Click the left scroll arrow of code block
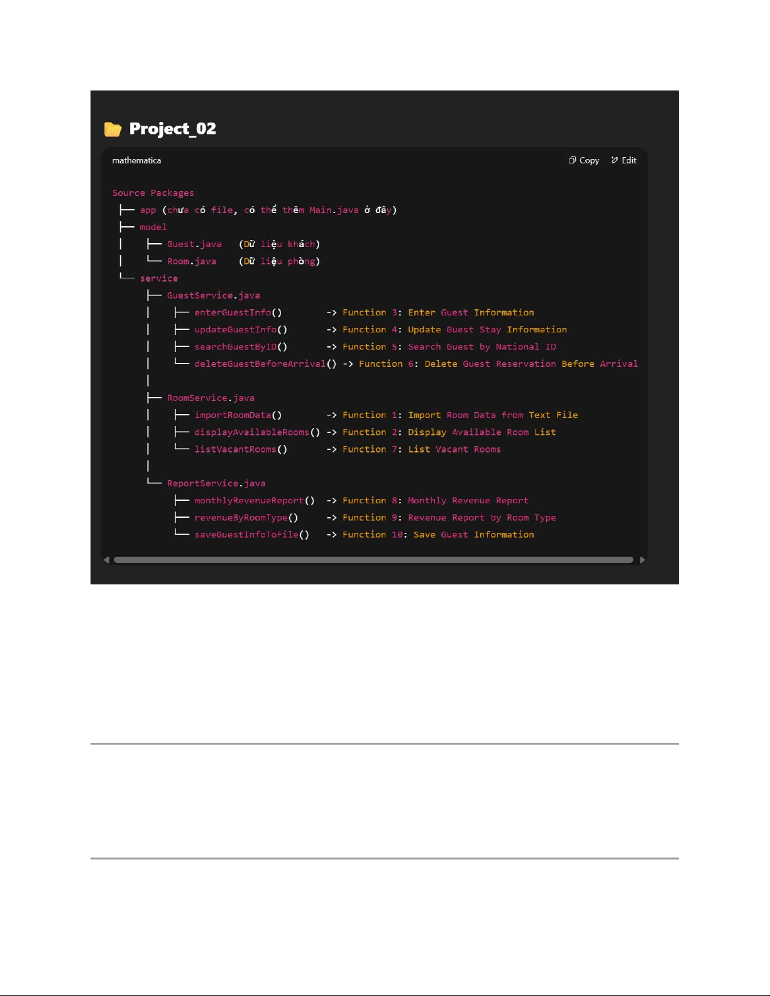The width and height of the screenshot is (770, 996). tap(107, 560)
